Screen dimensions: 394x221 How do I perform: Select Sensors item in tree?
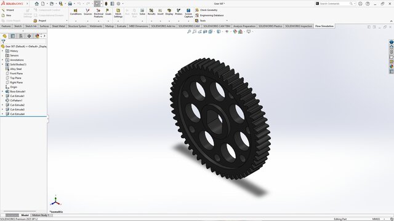[x=12, y=55]
